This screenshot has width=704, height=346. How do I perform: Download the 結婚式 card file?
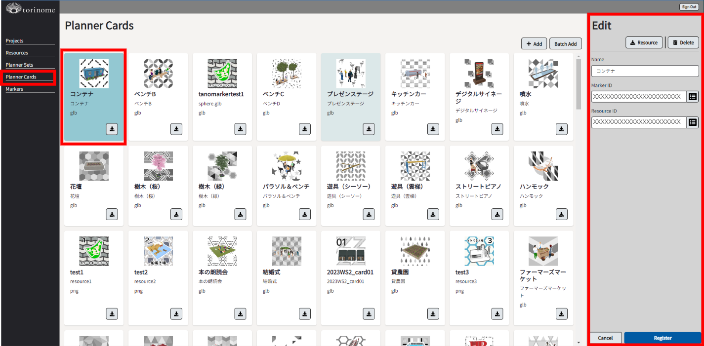(x=305, y=313)
